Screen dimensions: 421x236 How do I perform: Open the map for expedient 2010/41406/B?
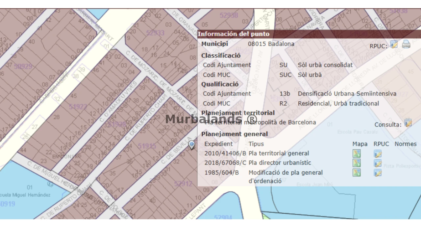coord(357,153)
